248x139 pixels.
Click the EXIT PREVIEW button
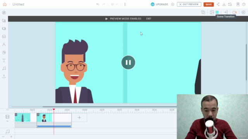click(x=189, y=4)
